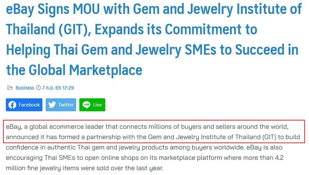Click the folder icon beside Business
309x175 pixels.
(10, 88)
